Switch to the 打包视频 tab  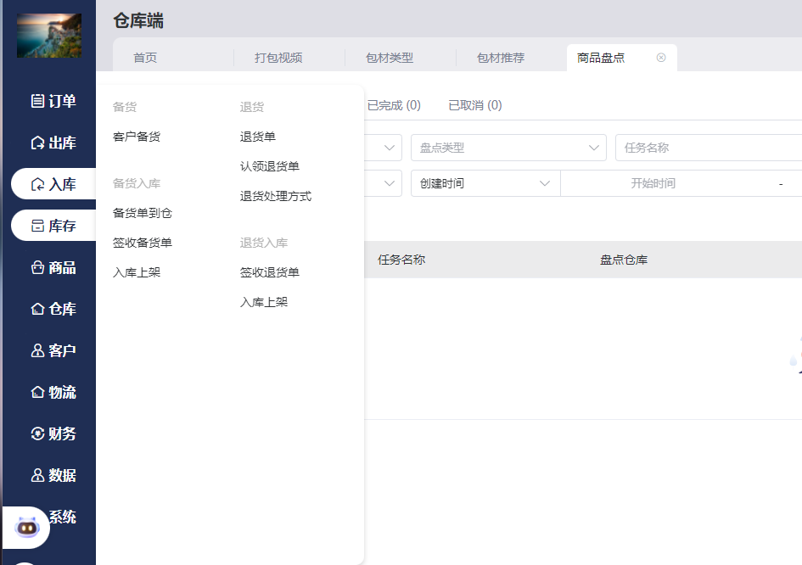[x=278, y=58]
